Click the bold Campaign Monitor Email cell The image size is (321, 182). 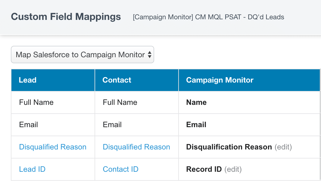point(249,125)
